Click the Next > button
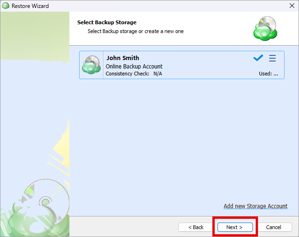The width and height of the screenshot is (299, 237). (235, 227)
